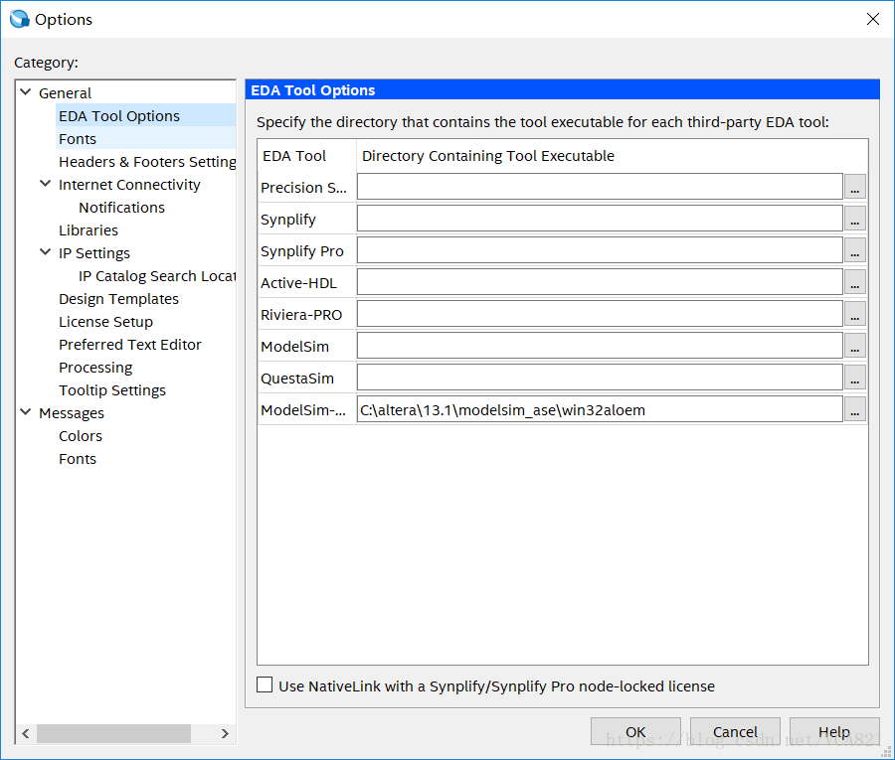Viewport: 895px width, 760px height.
Task: Browse for Synplify Pro directory
Action: click(854, 251)
